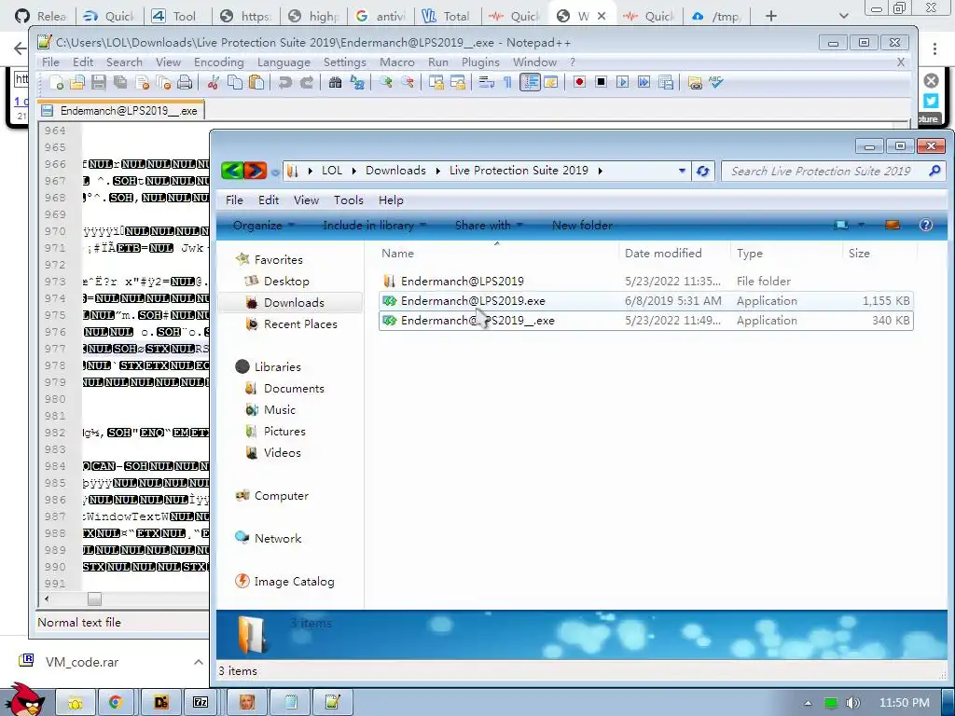Toggle Word Wrap icon in Notepad++
Image resolution: width=955 pixels, height=716 pixels.
(486, 83)
